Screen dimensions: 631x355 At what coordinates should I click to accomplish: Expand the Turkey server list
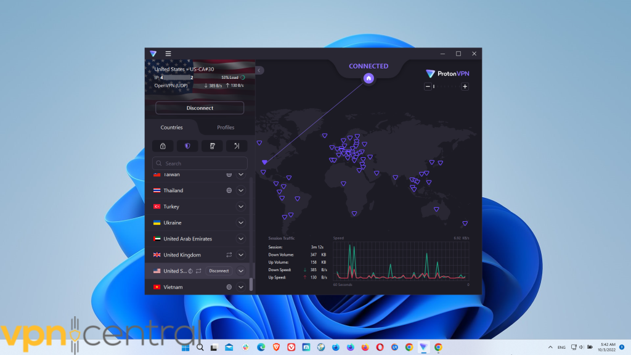[x=240, y=206]
